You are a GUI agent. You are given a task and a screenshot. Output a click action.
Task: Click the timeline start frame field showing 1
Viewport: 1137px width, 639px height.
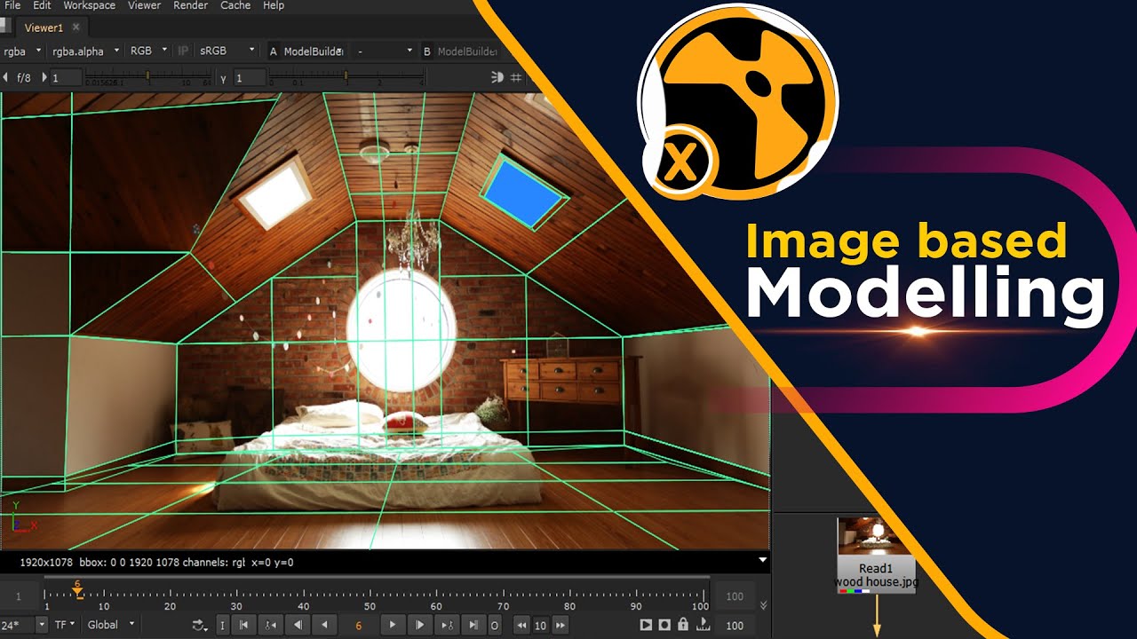19,596
